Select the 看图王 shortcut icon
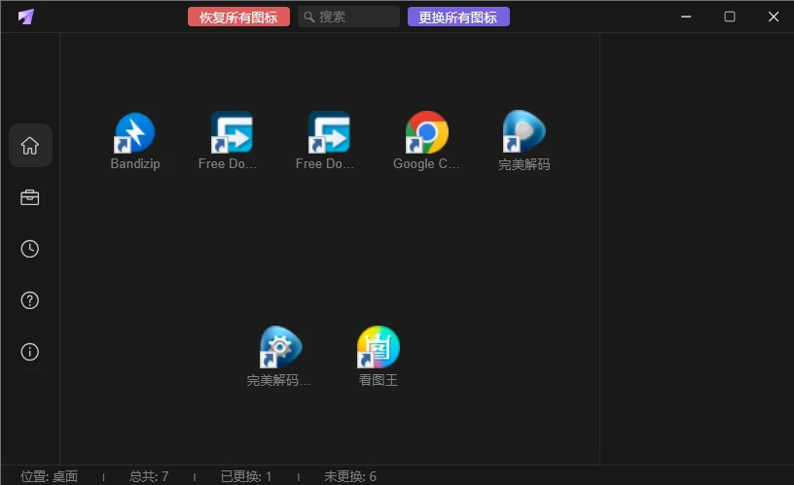This screenshot has width=794, height=485. [x=378, y=347]
